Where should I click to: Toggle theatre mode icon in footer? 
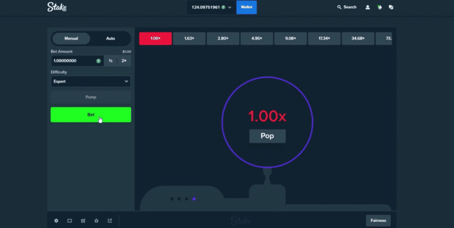[70, 220]
